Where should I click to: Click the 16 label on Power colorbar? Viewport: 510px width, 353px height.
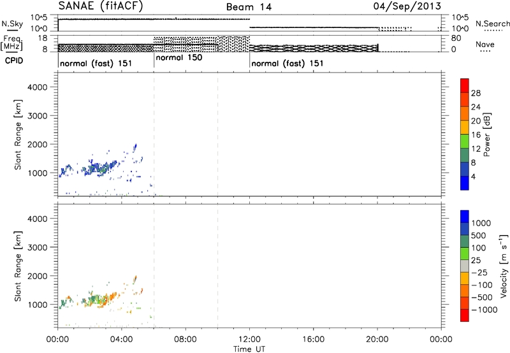476,135
